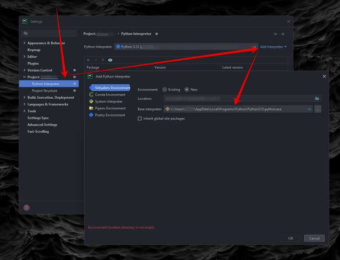The width and height of the screenshot is (340, 260).
Task: Select System Interpreter option
Action: 109,101
